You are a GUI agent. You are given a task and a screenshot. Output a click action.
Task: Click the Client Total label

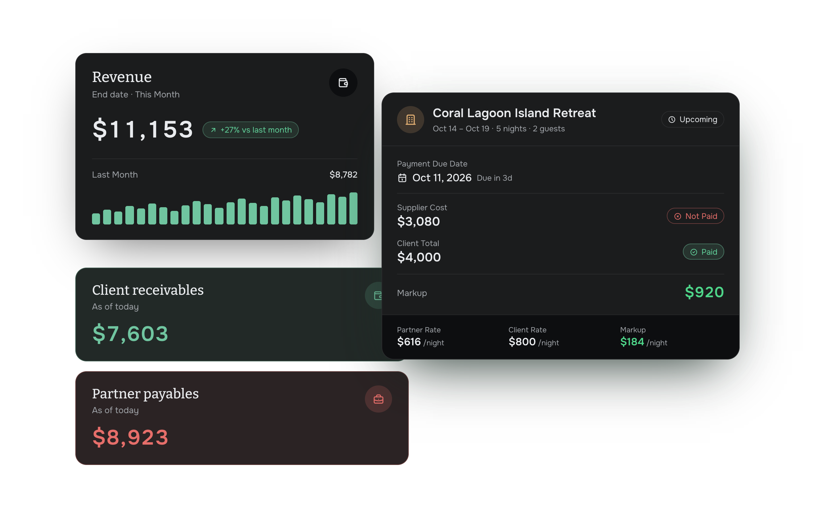[x=418, y=244]
